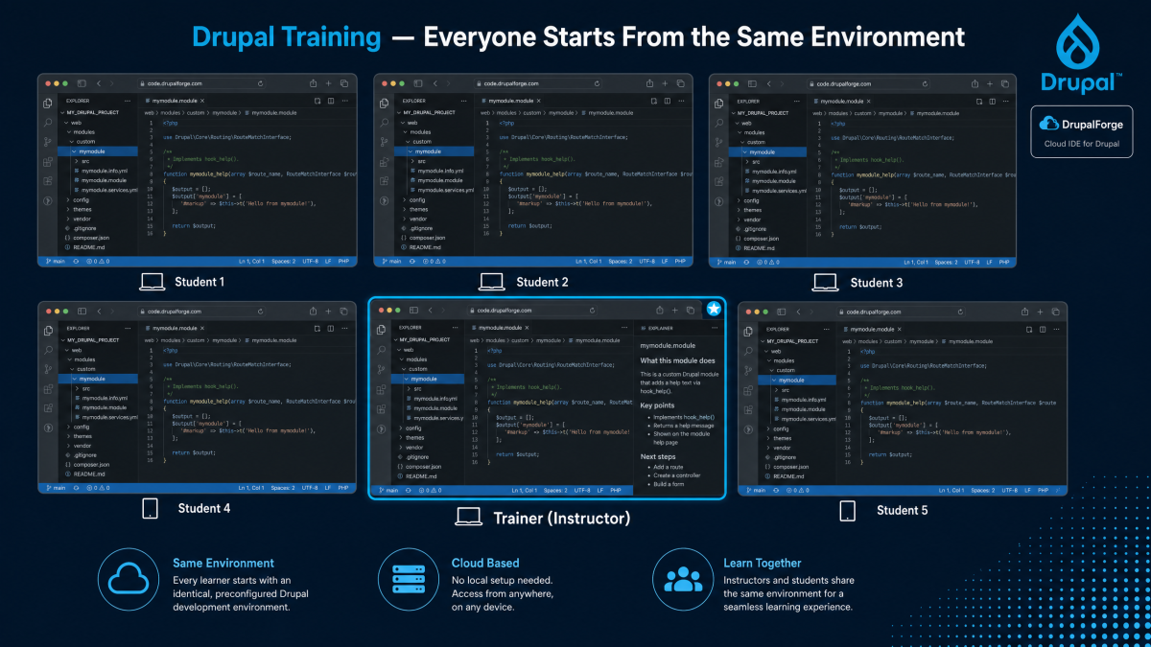This screenshot has width=1151, height=647.
Task: Open Extensions icon in Student 2 window
Action: click(x=384, y=160)
